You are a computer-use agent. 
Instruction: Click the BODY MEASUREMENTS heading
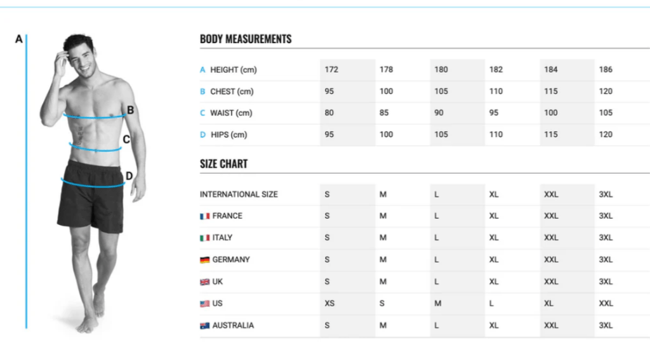coord(246,39)
